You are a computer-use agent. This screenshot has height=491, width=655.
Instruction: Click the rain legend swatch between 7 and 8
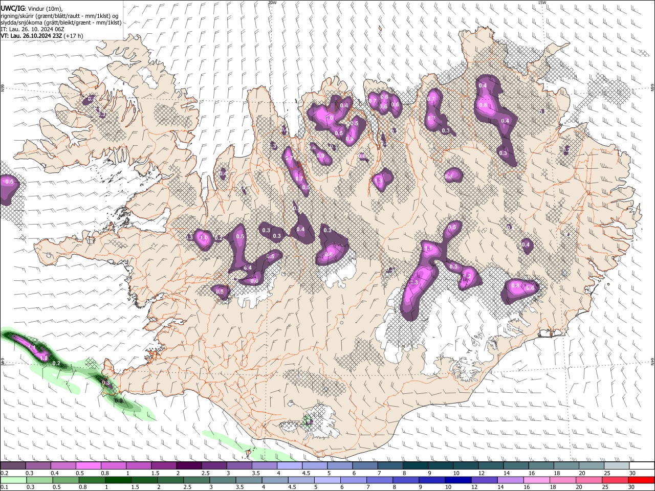click(x=380, y=480)
